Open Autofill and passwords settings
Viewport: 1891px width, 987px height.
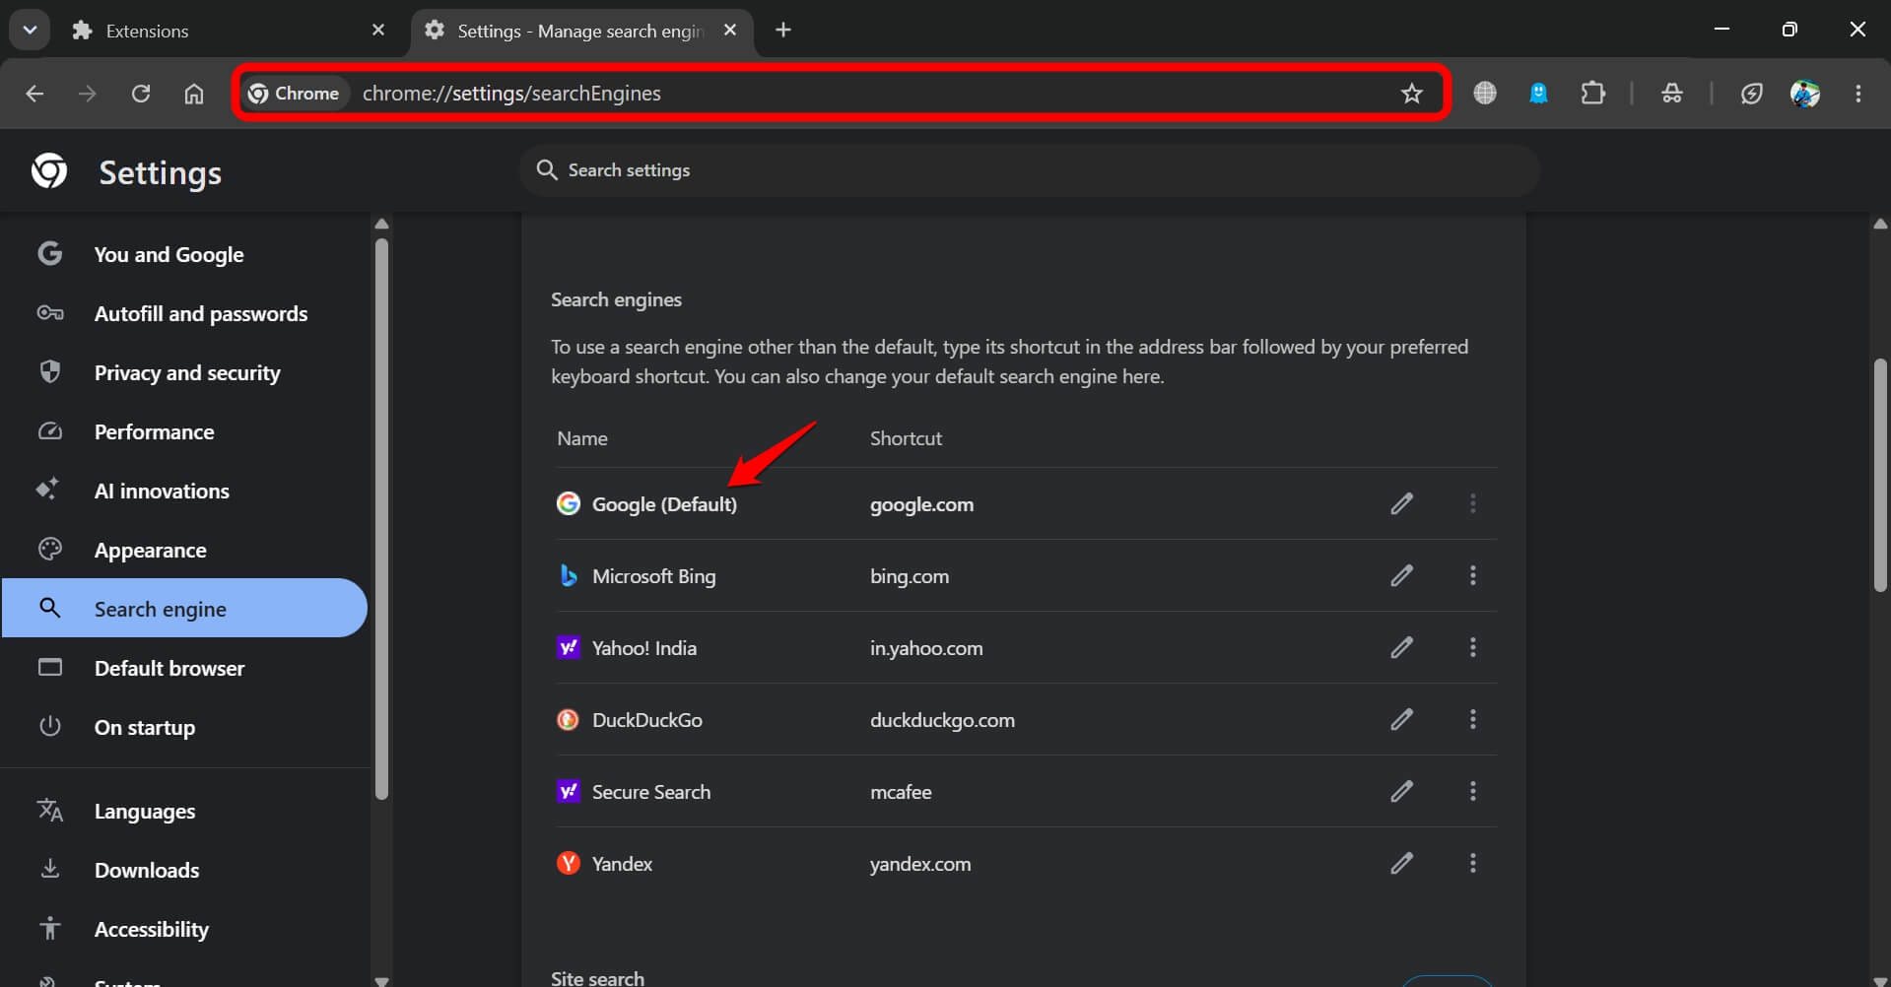pos(184,313)
